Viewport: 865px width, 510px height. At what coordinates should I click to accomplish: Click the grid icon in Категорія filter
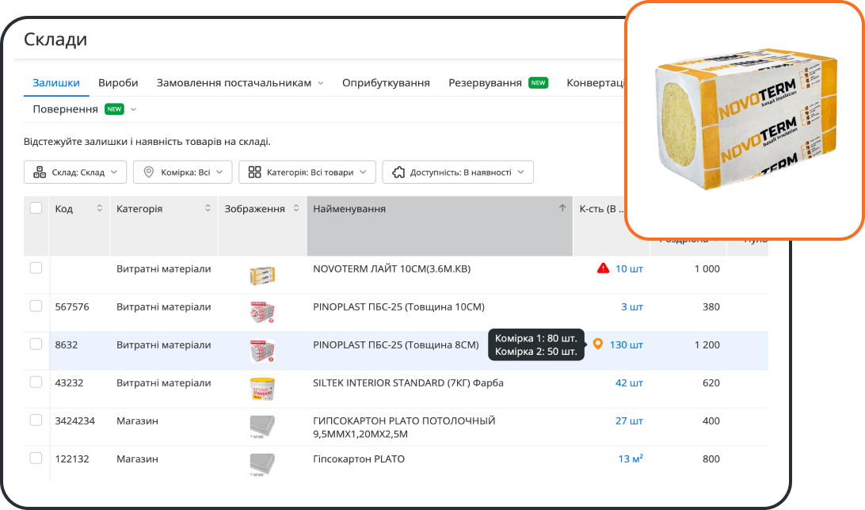(x=254, y=172)
